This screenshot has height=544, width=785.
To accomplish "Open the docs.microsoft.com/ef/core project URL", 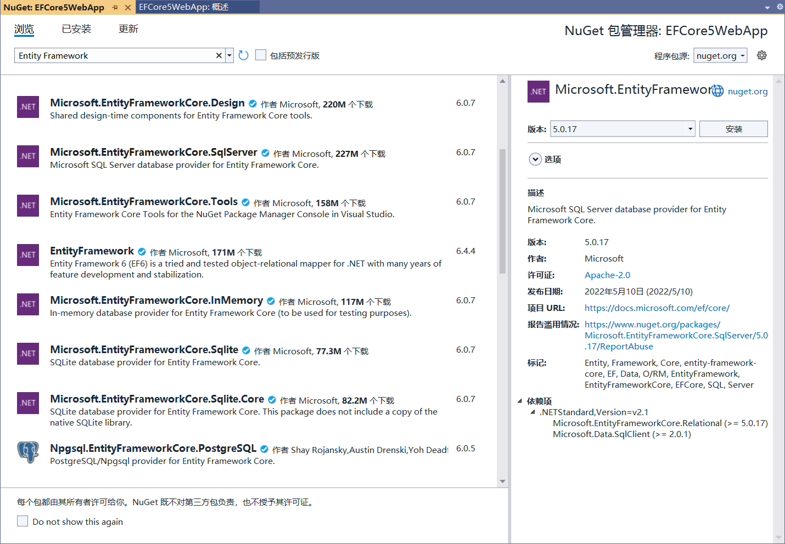I will [657, 308].
